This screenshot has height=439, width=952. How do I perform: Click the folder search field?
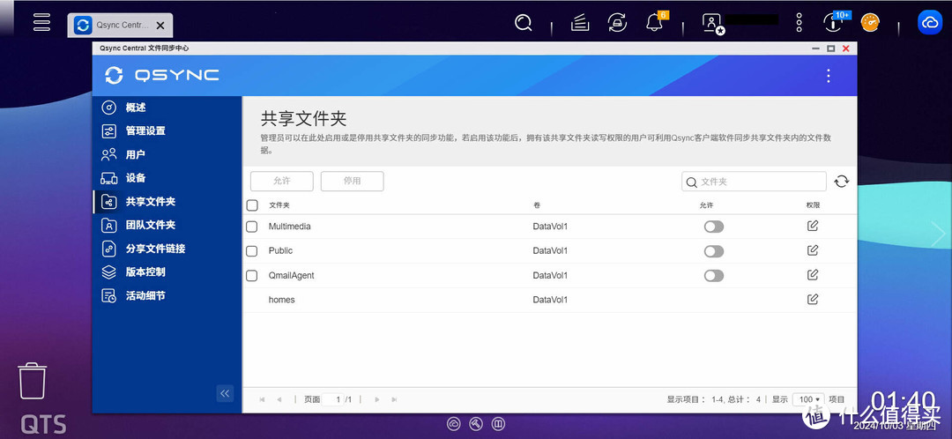click(x=754, y=182)
